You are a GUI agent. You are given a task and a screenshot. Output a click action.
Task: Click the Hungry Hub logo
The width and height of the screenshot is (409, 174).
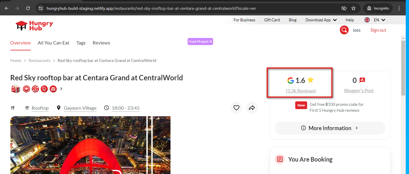click(x=34, y=25)
